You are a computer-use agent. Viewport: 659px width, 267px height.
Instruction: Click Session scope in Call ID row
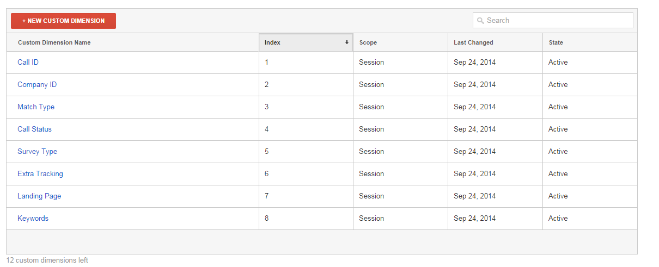(x=371, y=63)
